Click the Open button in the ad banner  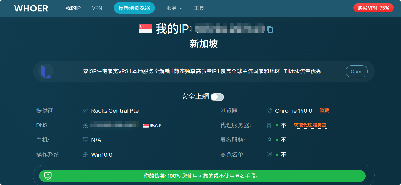(357, 71)
